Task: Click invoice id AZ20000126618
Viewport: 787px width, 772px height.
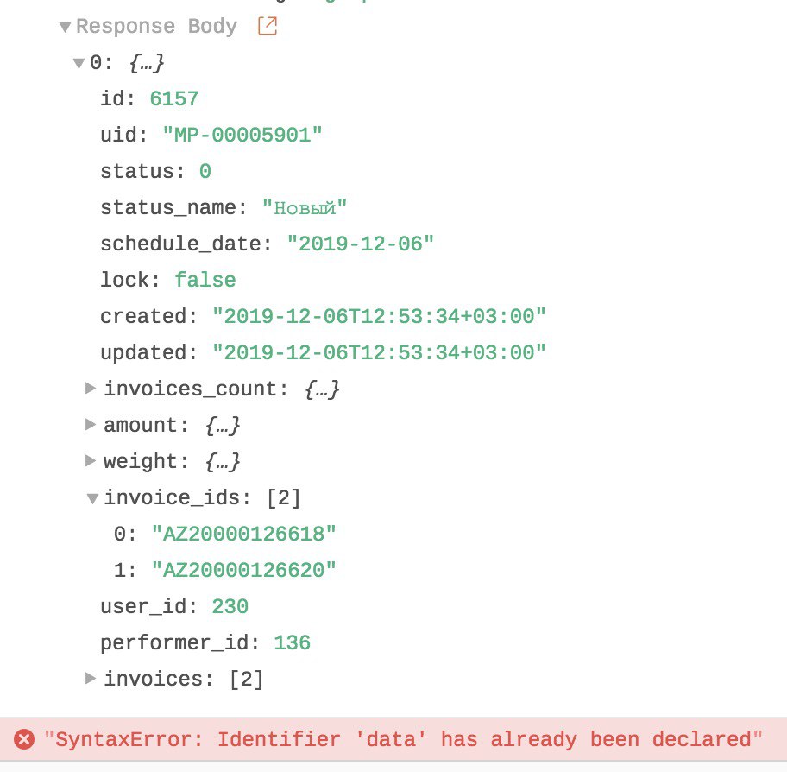Action: tap(243, 535)
